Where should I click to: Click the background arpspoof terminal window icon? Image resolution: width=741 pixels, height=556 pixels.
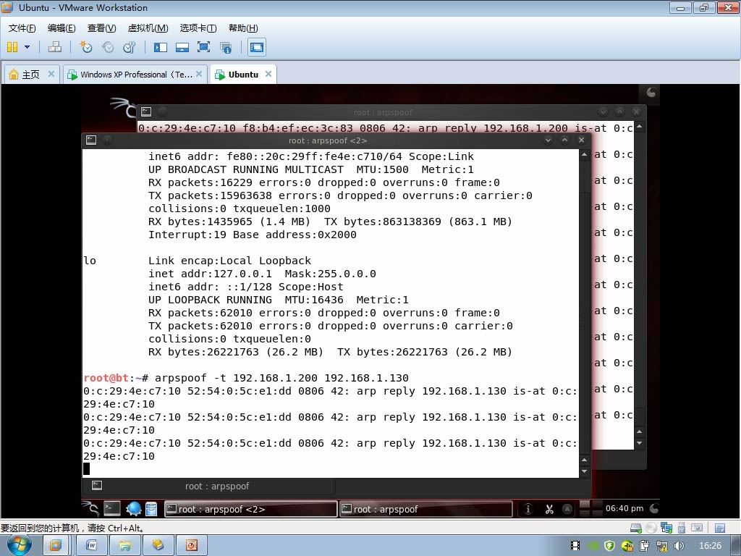point(146,111)
